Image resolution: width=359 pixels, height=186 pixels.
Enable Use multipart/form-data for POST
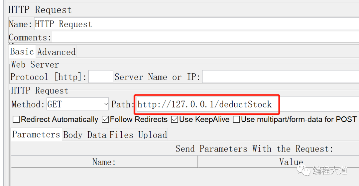(x=236, y=120)
